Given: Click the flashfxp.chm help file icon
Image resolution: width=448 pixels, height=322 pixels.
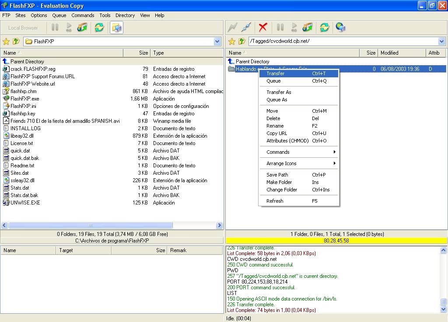Looking at the screenshot, I should (6, 91).
